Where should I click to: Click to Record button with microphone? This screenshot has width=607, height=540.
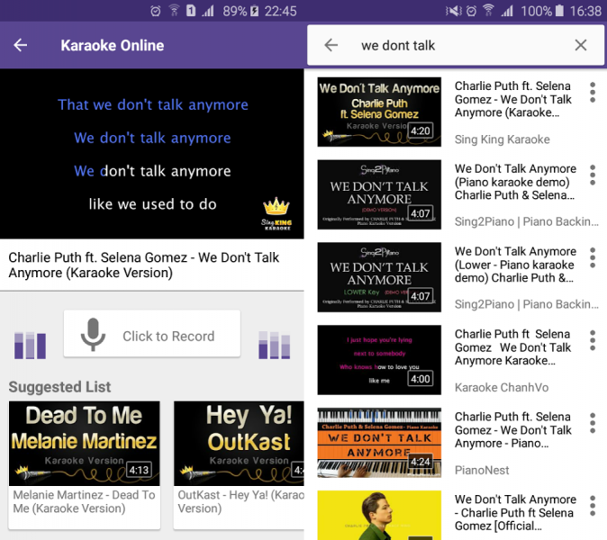pos(151,334)
